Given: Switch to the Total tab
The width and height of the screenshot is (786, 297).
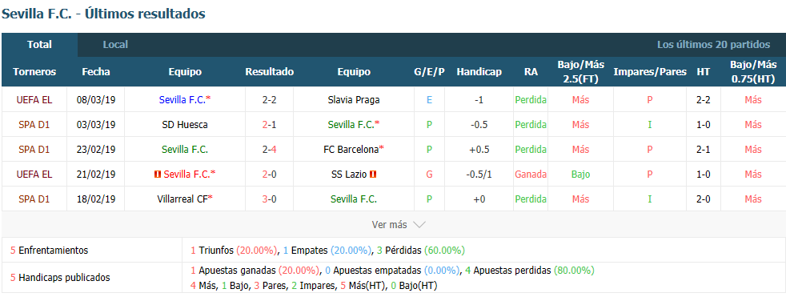Looking at the screenshot, I should (39, 45).
